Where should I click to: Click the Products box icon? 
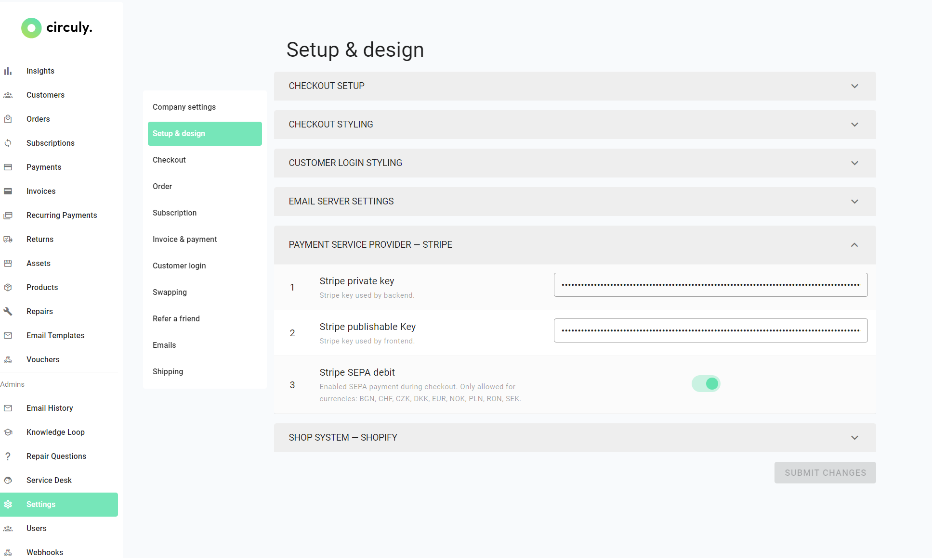[x=8, y=288]
